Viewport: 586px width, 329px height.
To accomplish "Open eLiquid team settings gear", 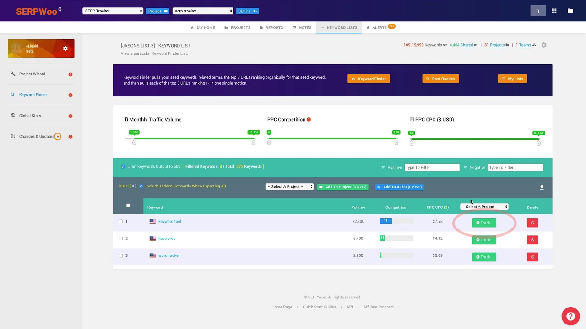I will click(x=65, y=48).
